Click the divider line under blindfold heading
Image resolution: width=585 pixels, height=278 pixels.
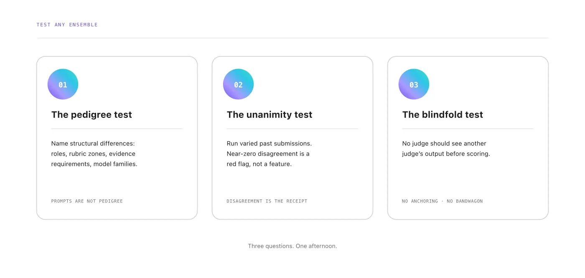click(468, 129)
